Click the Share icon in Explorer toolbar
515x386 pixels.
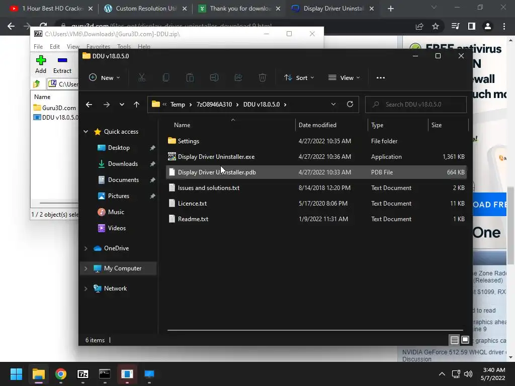point(238,77)
